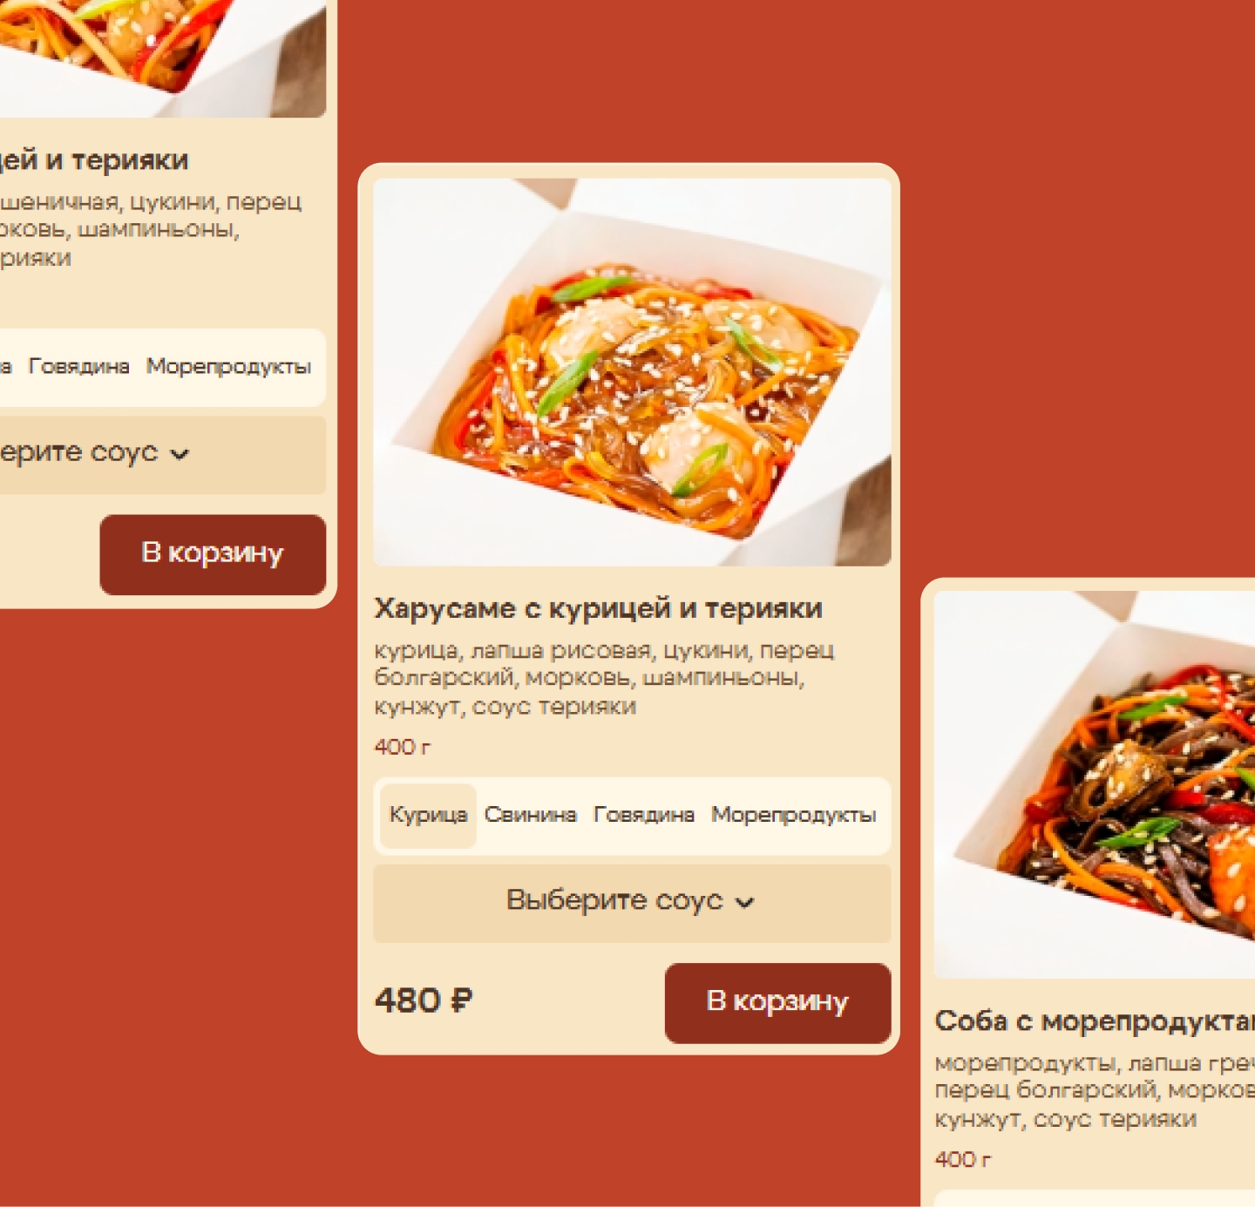The image size is (1255, 1207).
Task: Choose Говядина in the пшеничная noodle card
Action: (x=79, y=367)
